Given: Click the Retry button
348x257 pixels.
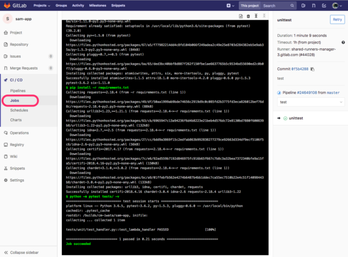Looking at the screenshot, I should pos(337,20).
